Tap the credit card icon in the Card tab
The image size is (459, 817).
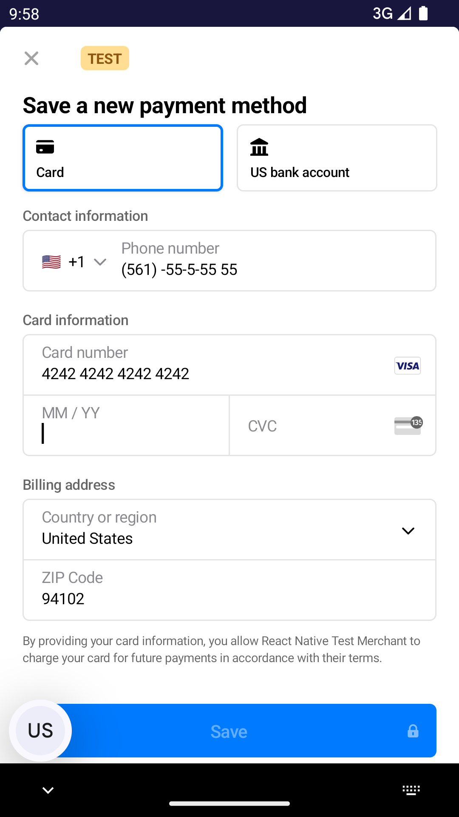[x=45, y=147]
